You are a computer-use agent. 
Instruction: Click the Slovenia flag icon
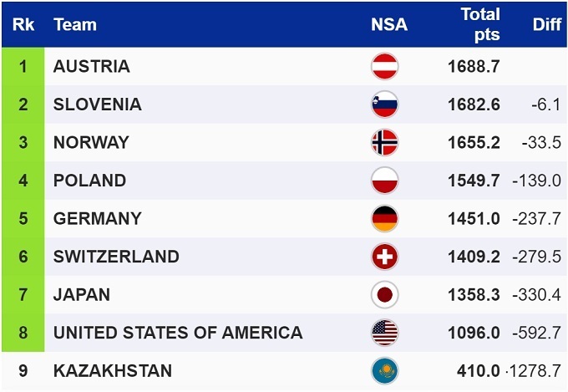click(x=385, y=104)
